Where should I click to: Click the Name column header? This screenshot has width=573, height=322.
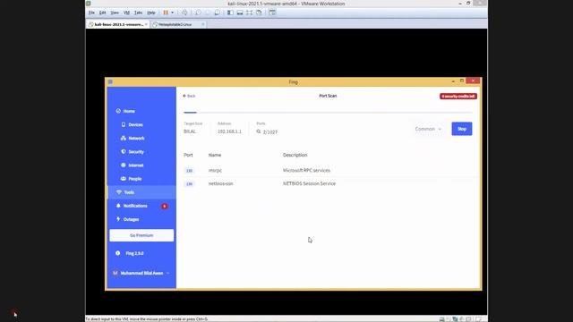(x=215, y=155)
